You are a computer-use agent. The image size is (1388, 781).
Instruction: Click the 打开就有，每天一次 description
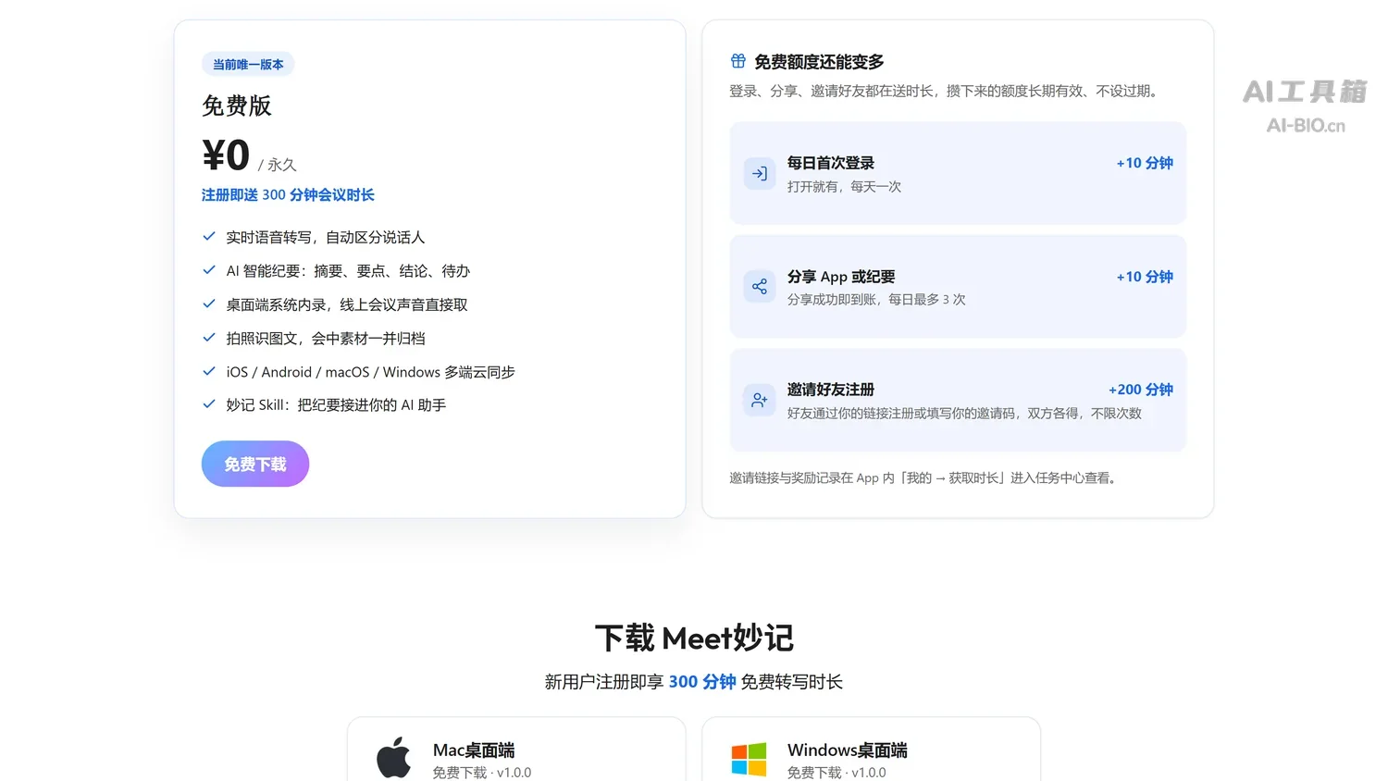coord(844,187)
